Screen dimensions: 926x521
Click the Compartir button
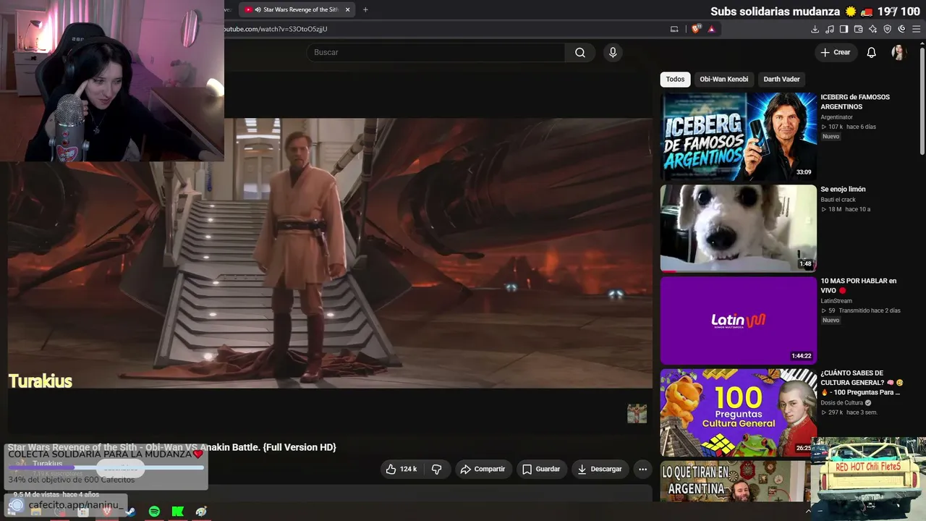483,469
